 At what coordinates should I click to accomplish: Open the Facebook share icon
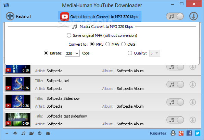pyautogui.click(x=189, y=133)
